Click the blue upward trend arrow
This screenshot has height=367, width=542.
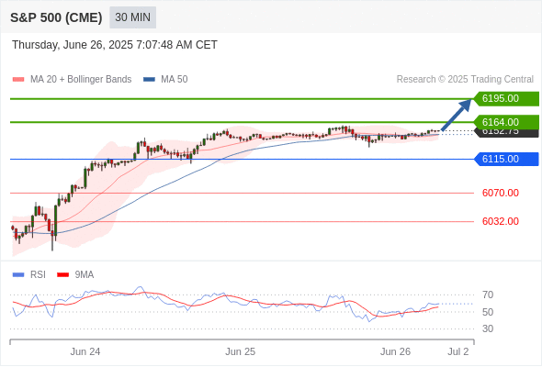(x=457, y=115)
